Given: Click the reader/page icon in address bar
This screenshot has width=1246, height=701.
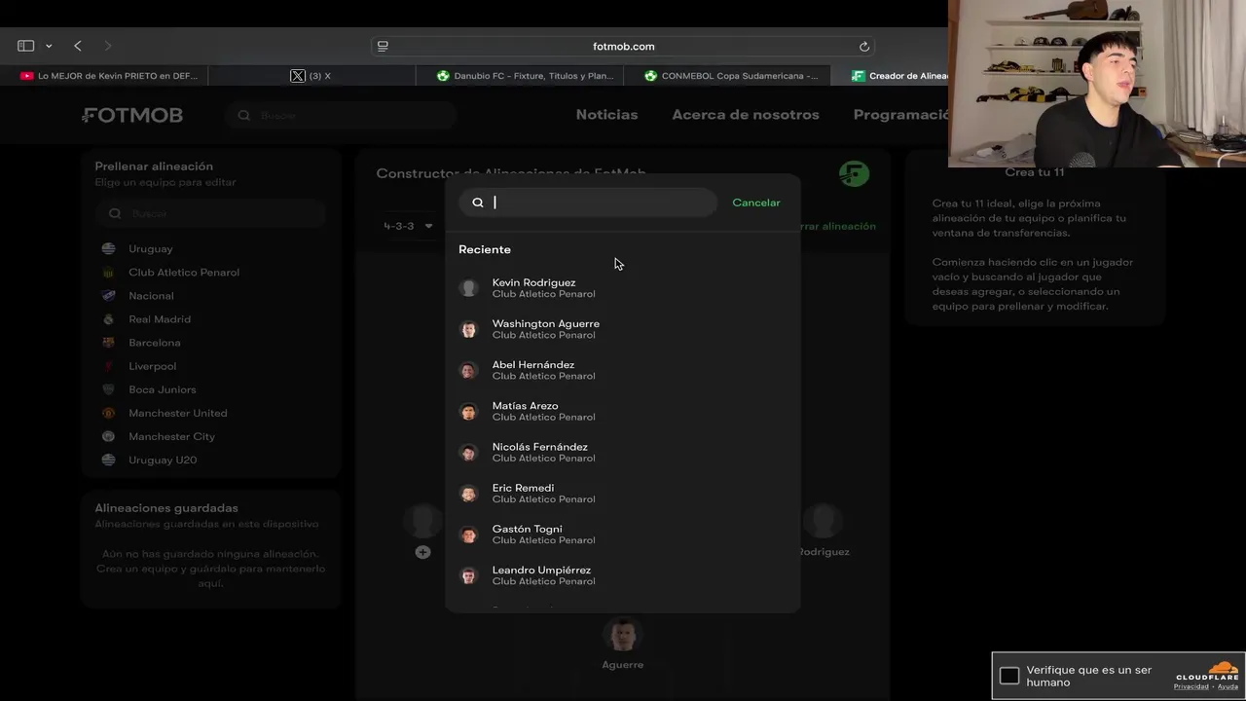Looking at the screenshot, I should 383,46.
